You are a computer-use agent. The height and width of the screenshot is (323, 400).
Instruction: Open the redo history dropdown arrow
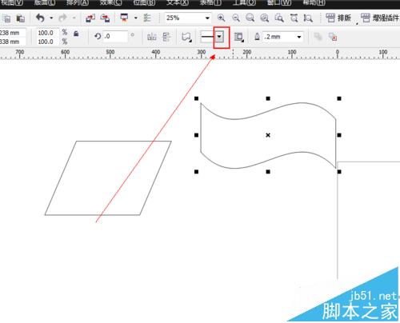[74, 18]
